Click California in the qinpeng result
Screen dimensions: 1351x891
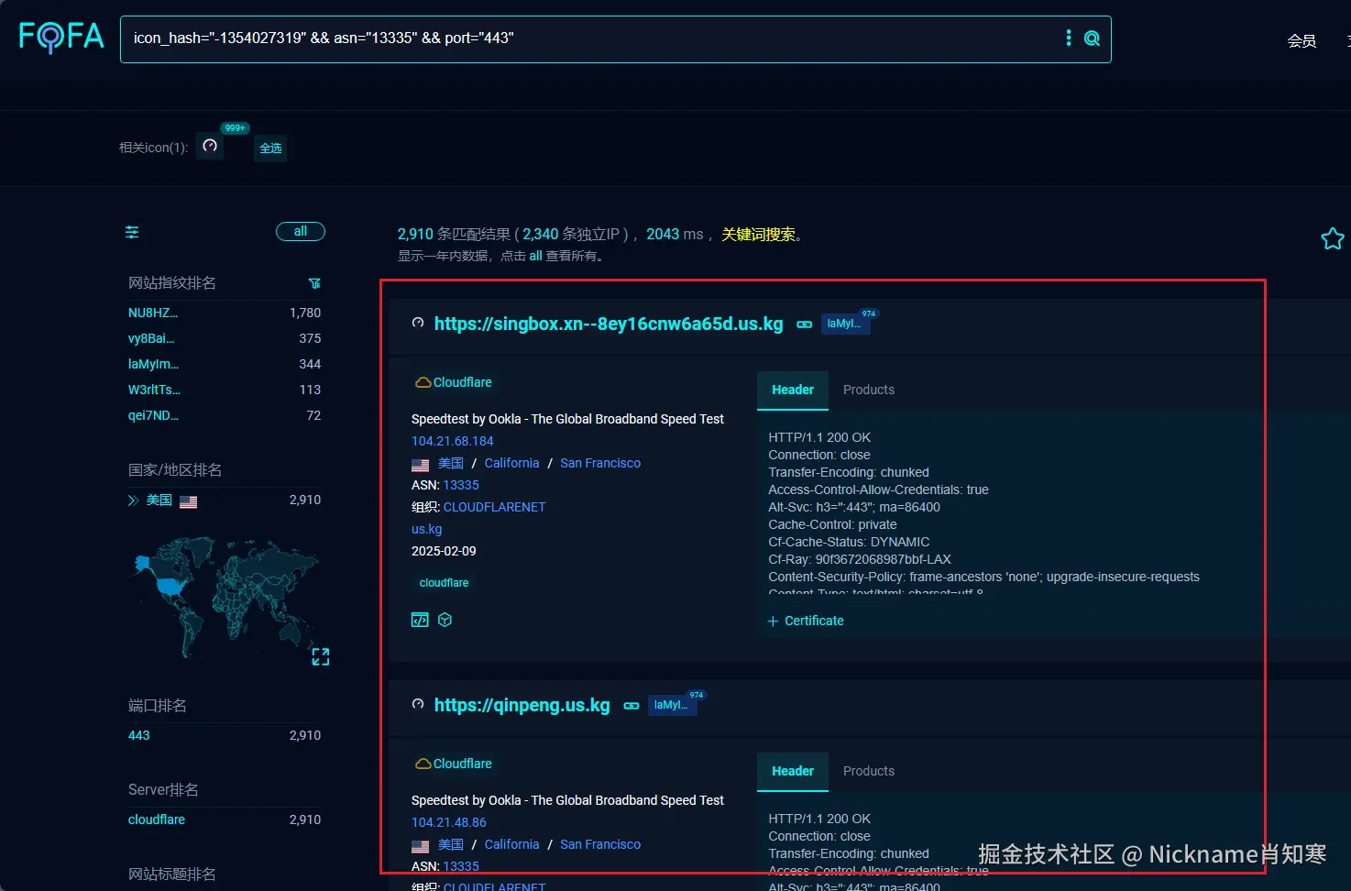click(511, 844)
